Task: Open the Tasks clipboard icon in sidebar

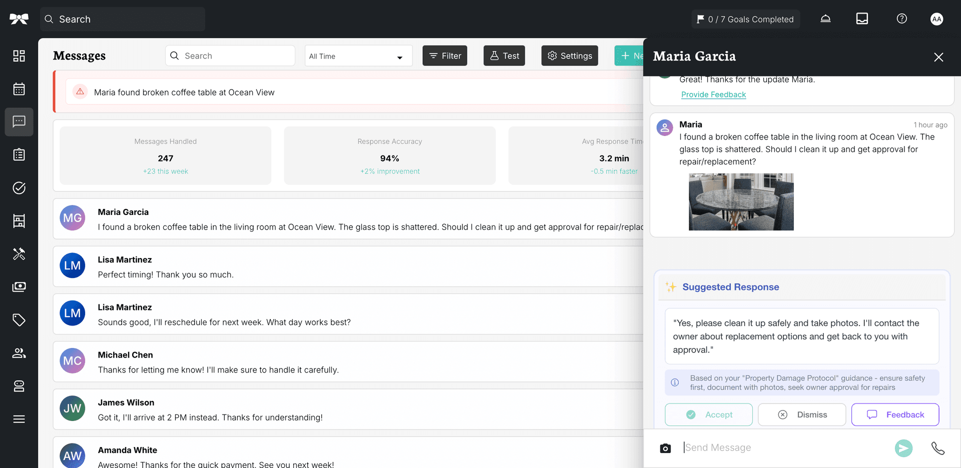Action: click(x=19, y=154)
